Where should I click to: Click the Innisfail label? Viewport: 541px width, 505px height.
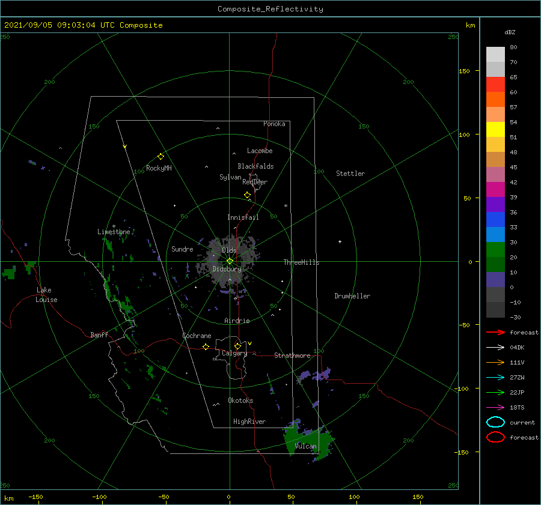tap(243, 217)
